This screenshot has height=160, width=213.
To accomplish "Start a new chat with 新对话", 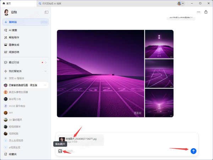I will pos(26,22).
